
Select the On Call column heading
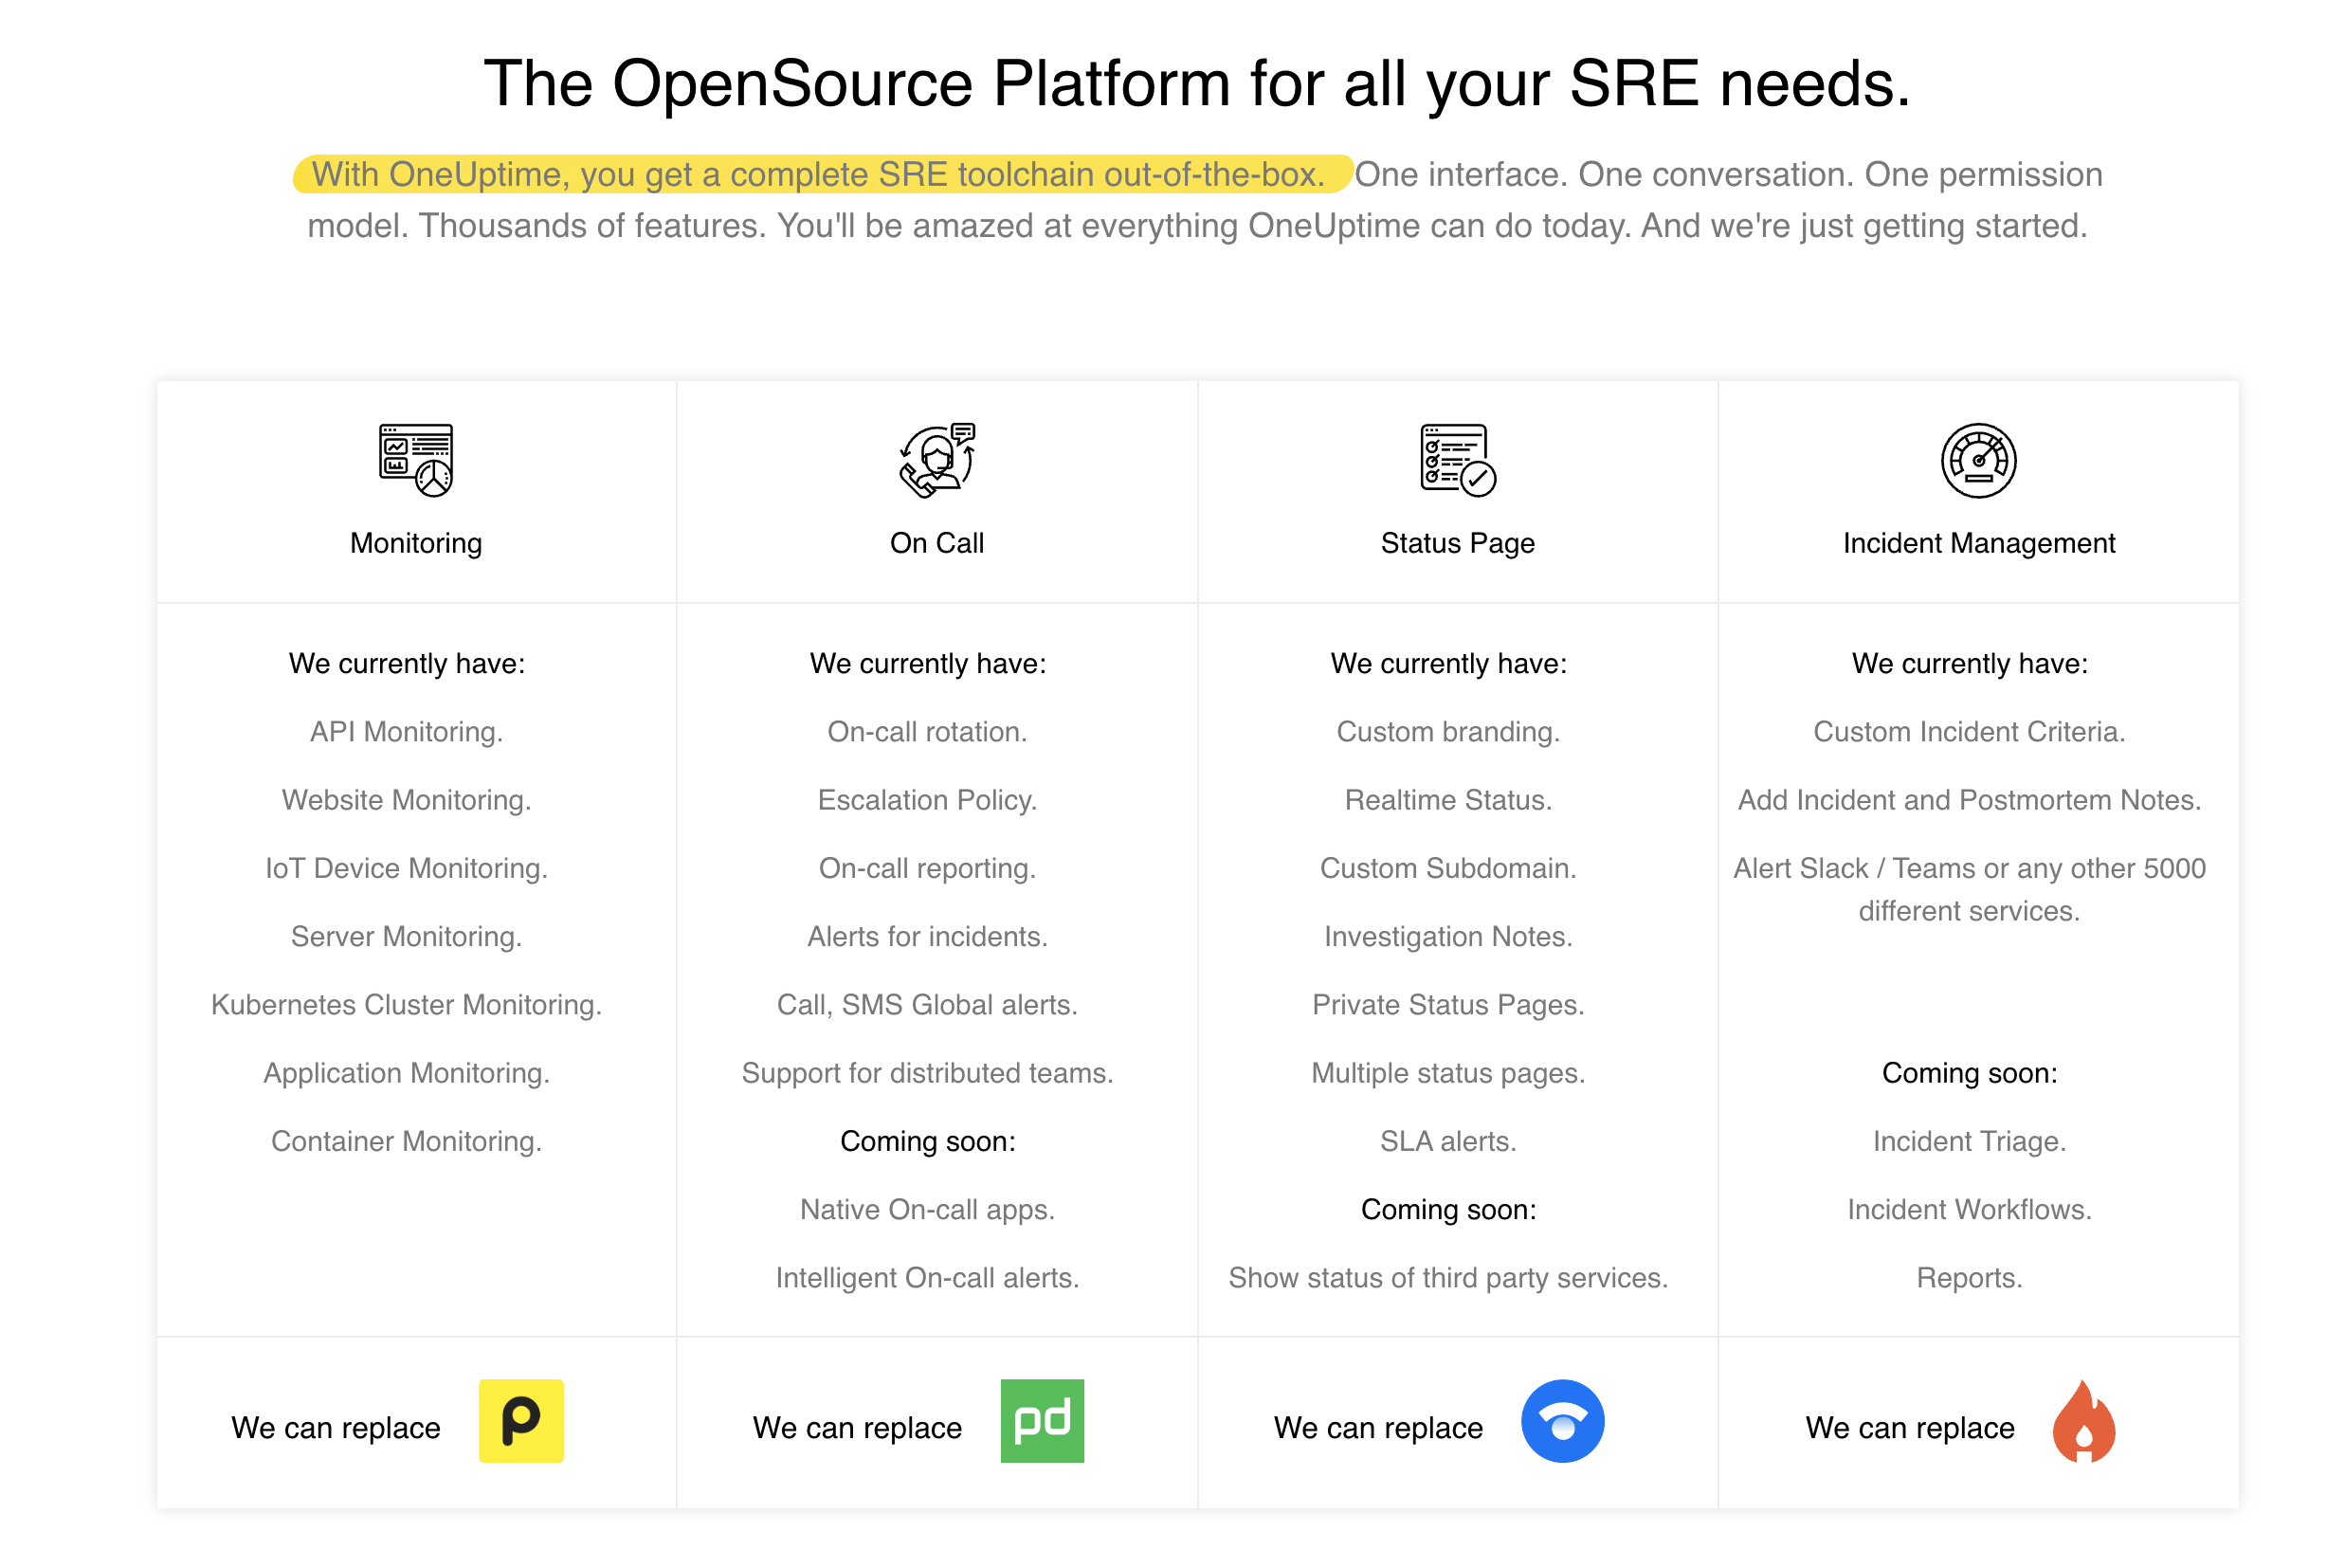(936, 543)
